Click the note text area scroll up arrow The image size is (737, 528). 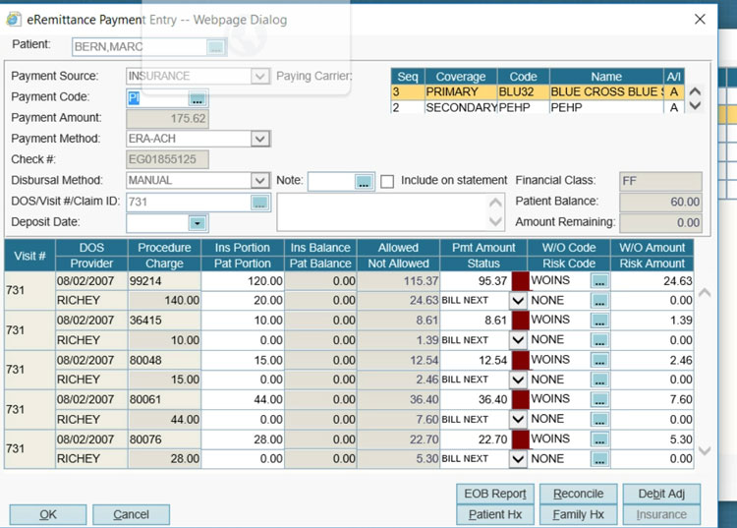point(495,203)
